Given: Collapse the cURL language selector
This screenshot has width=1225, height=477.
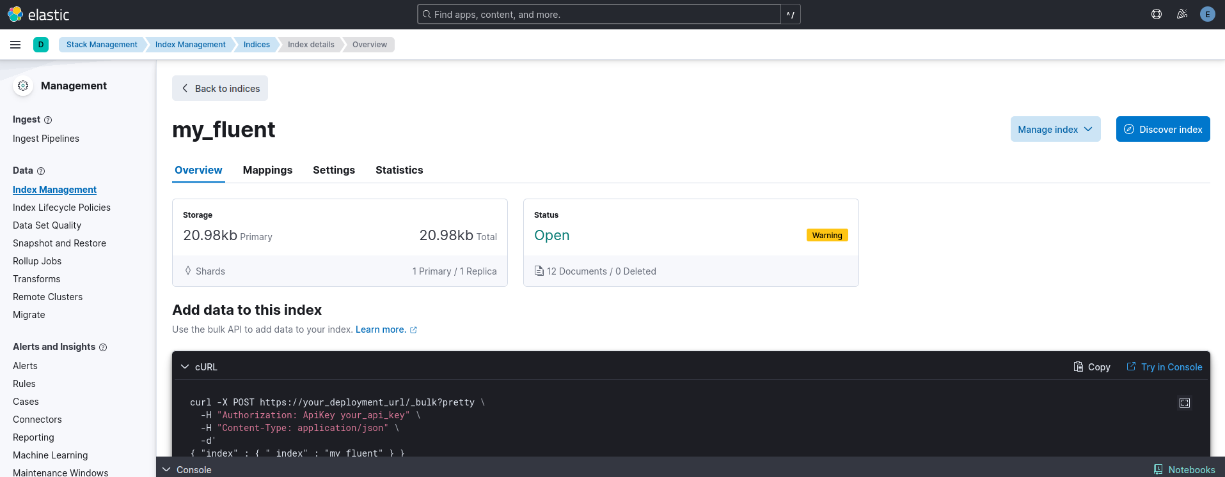Looking at the screenshot, I should pyautogui.click(x=199, y=367).
